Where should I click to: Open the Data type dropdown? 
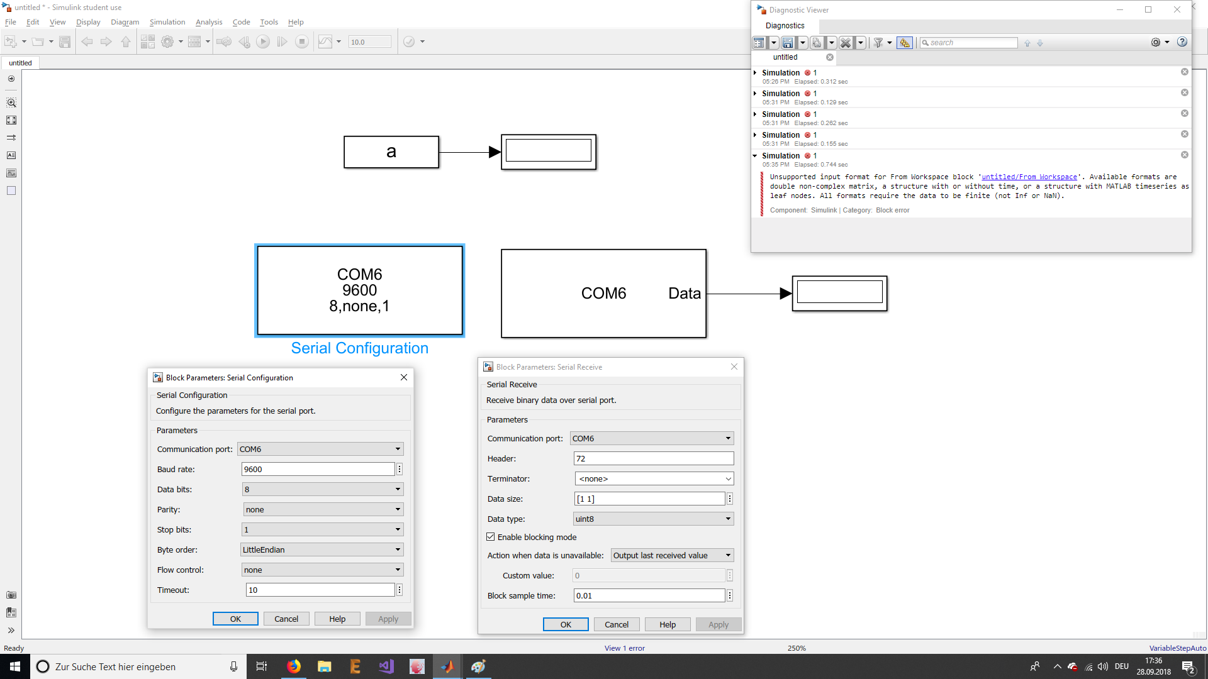pos(654,519)
